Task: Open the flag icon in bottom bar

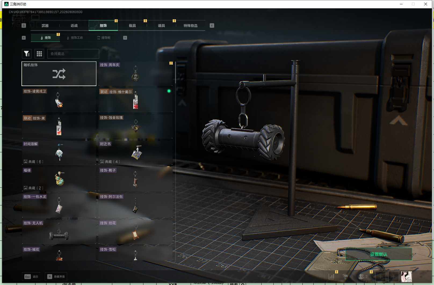Action: point(345,276)
